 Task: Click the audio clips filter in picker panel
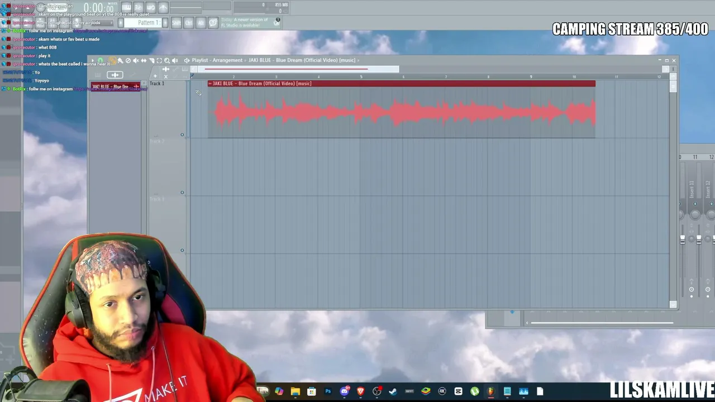[115, 75]
